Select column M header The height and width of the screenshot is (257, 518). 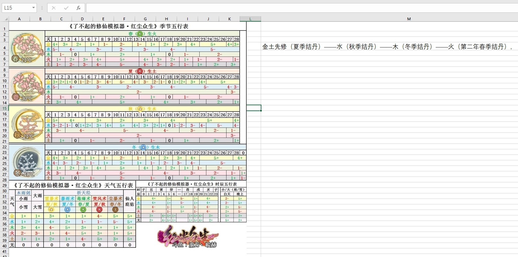[409, 19]
